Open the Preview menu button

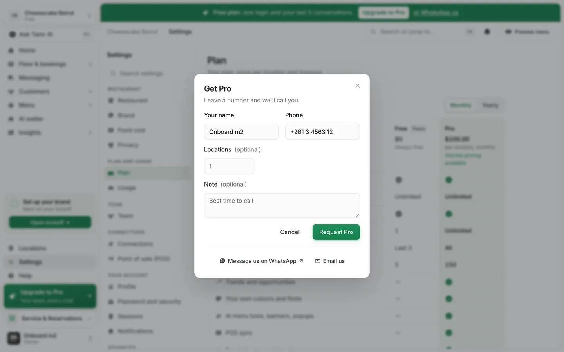[x=527, y=32]
